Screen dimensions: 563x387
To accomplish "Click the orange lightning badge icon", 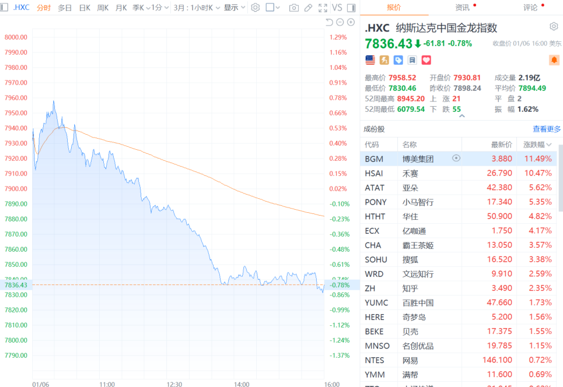I will click(384, 60).
